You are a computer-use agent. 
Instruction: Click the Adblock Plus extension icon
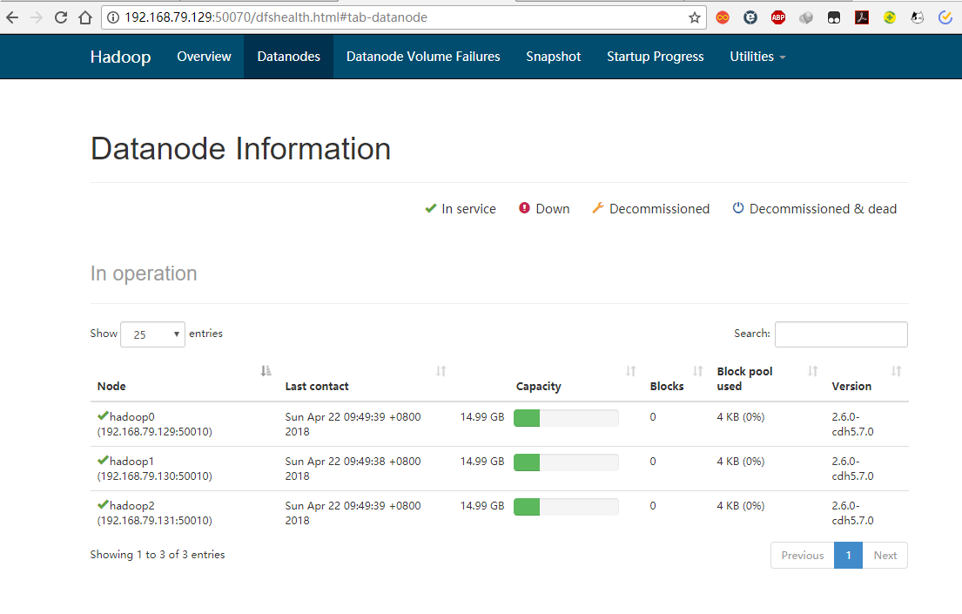(x=777, y=17)
